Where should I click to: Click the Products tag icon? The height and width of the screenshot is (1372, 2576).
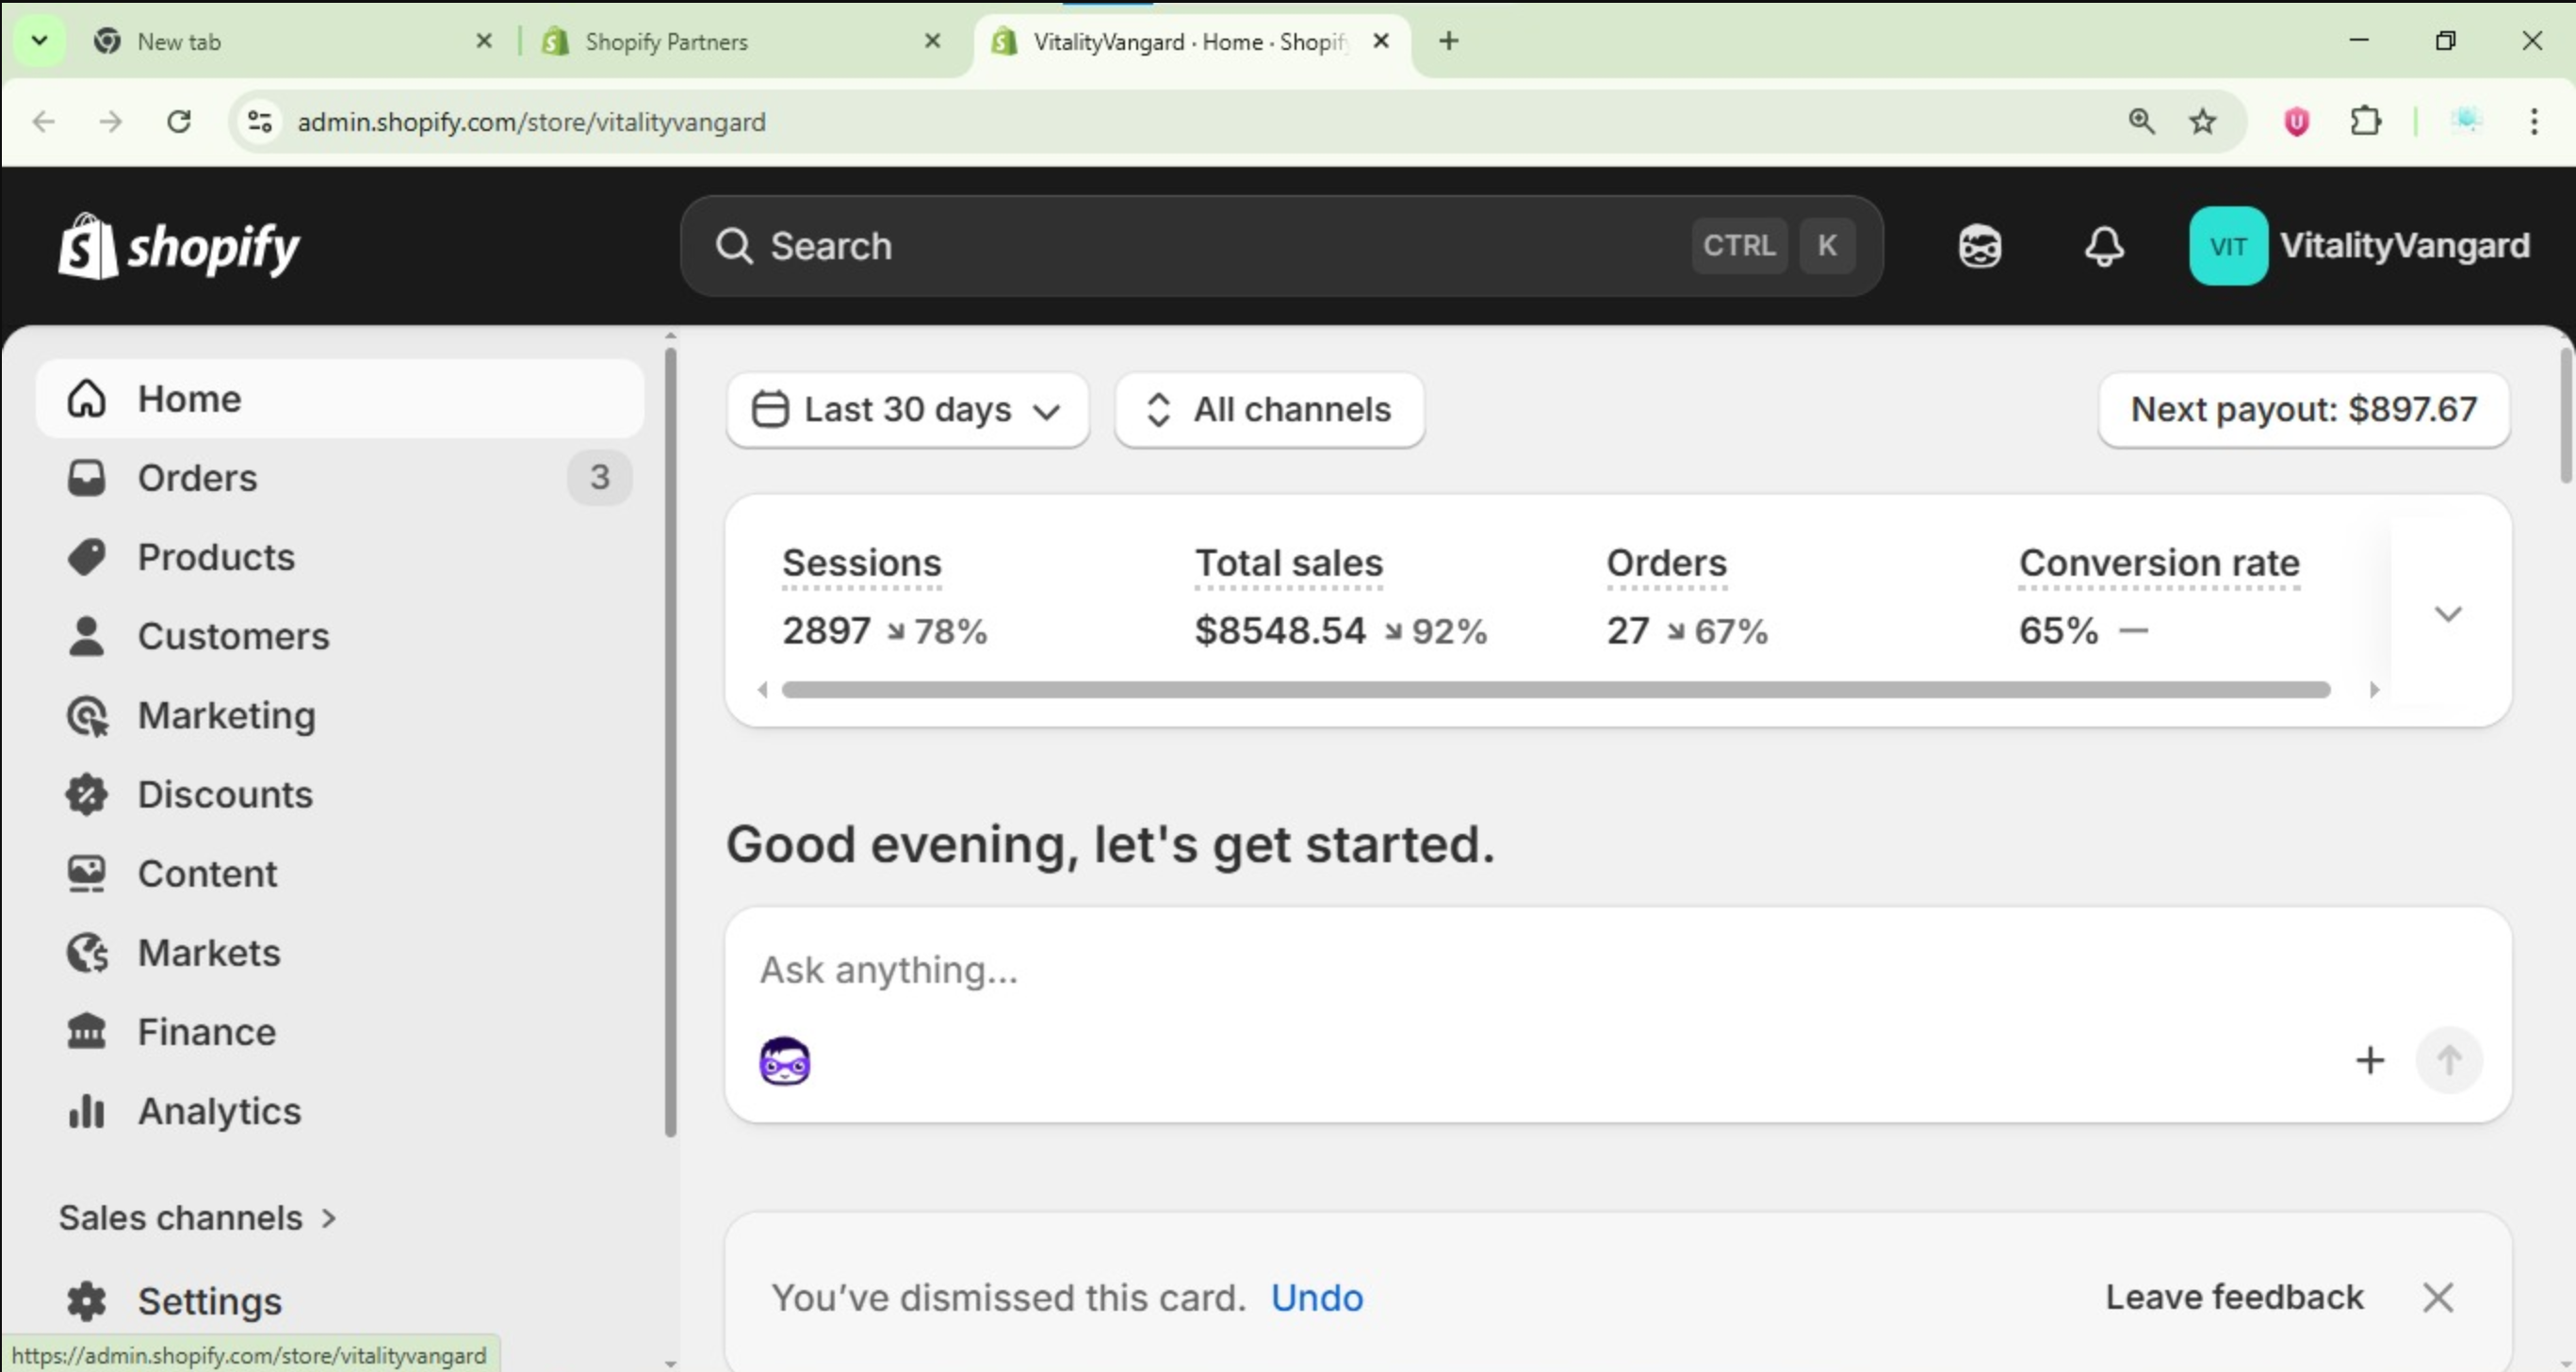87,557
